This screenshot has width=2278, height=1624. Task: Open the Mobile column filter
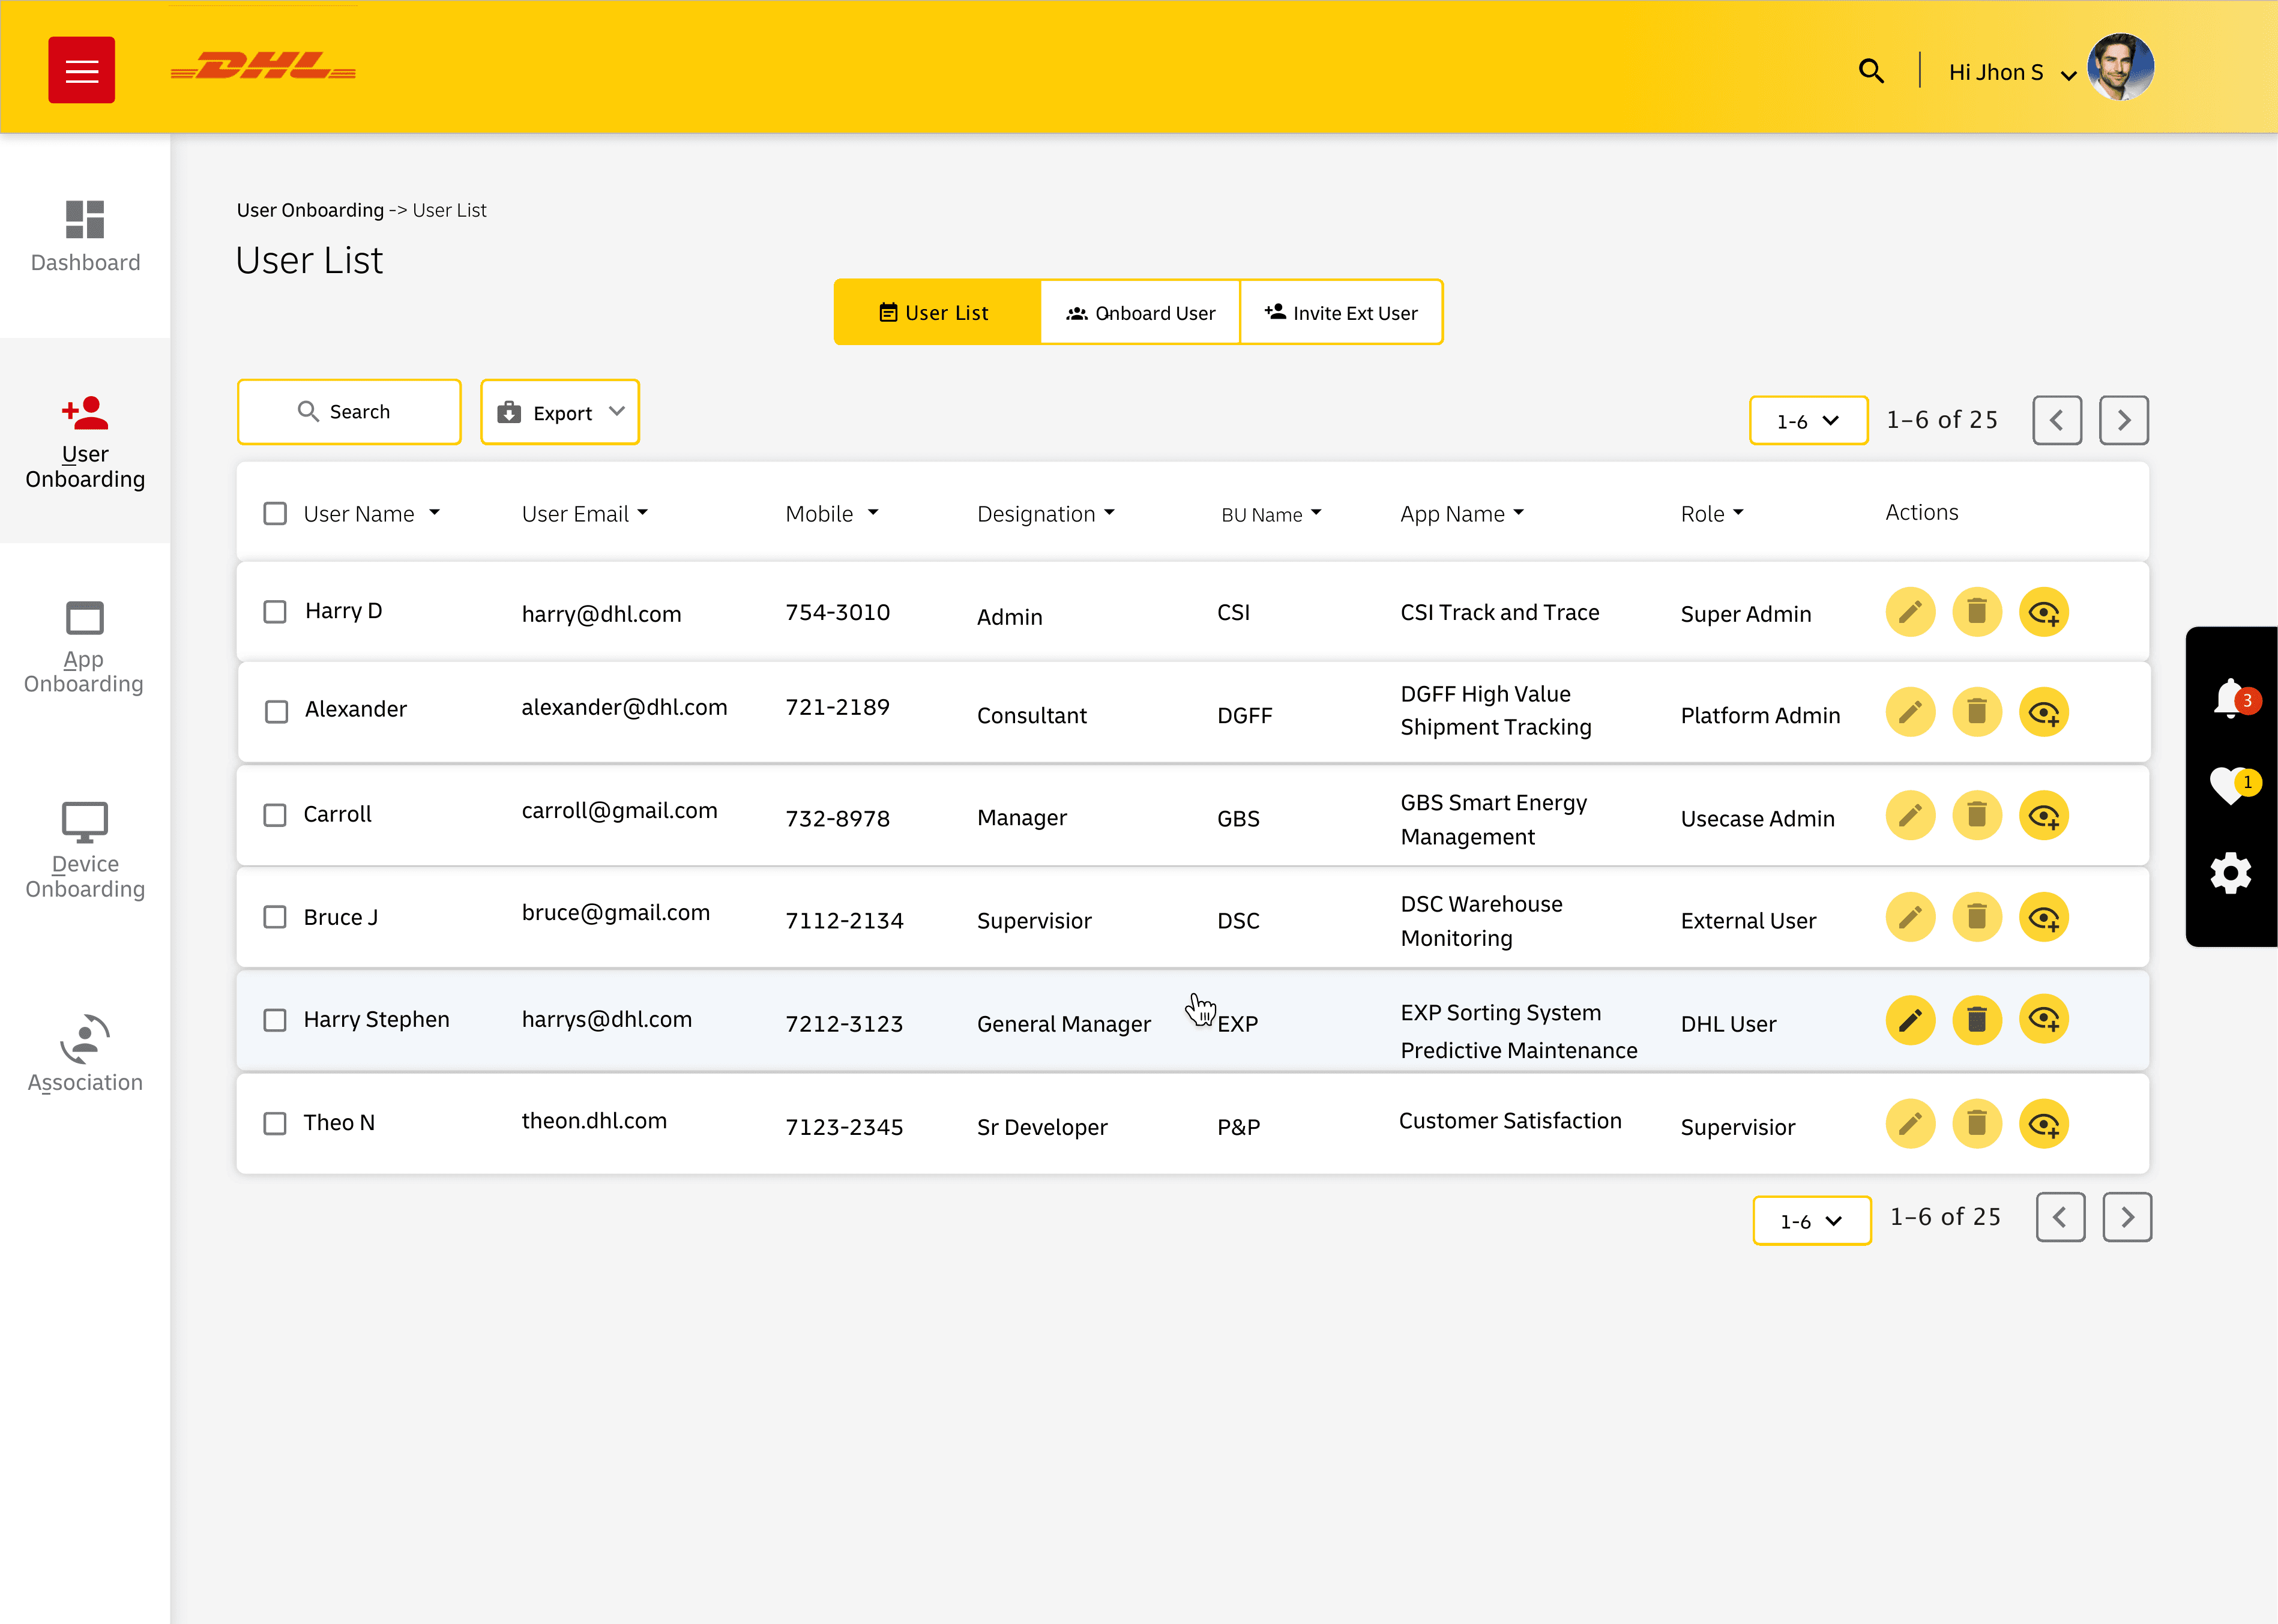pos(872,512)
